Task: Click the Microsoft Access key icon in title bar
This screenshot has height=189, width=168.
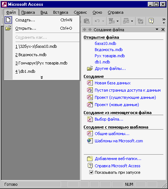Action: [4, 4]
